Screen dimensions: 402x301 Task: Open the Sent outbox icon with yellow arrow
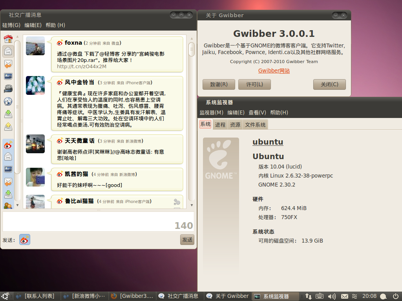coord(8,127)
